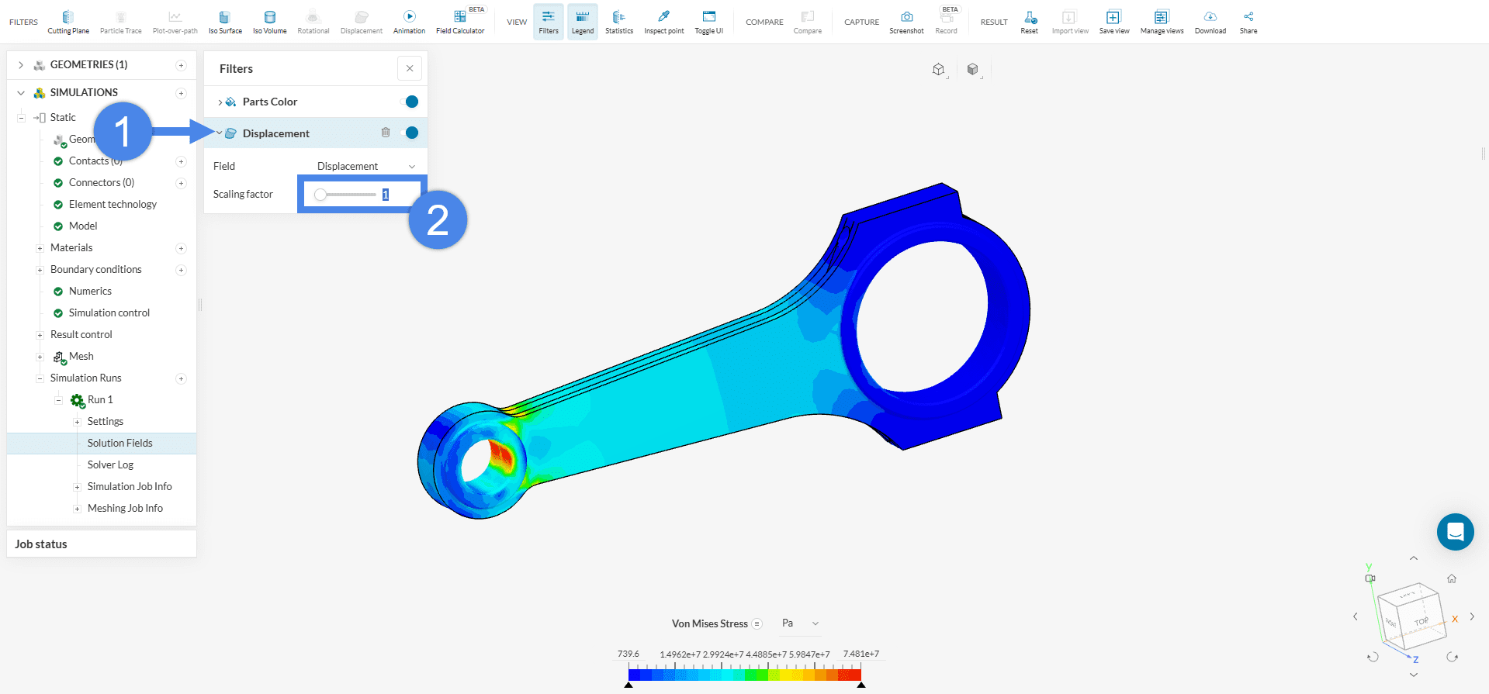Select the Cutting Plane filter tool
Screen dimensions: 1489x694
[x=68, y=22]
